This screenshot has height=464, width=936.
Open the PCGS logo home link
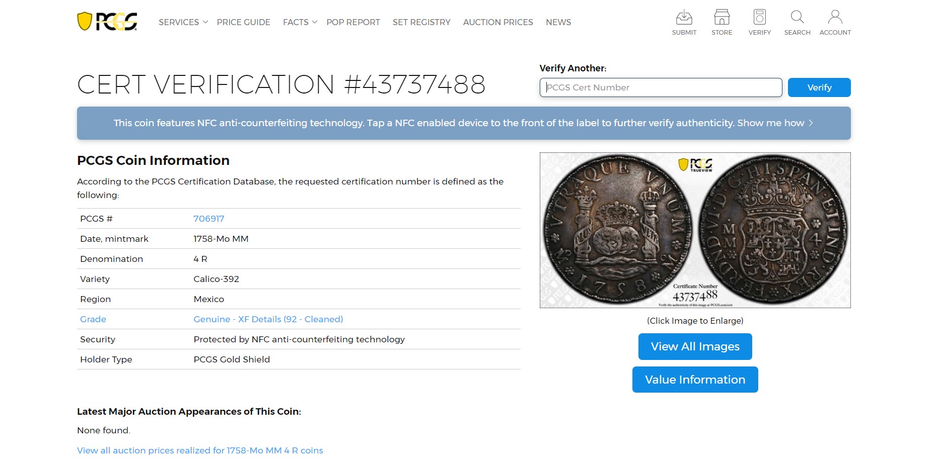click(107, 22)
